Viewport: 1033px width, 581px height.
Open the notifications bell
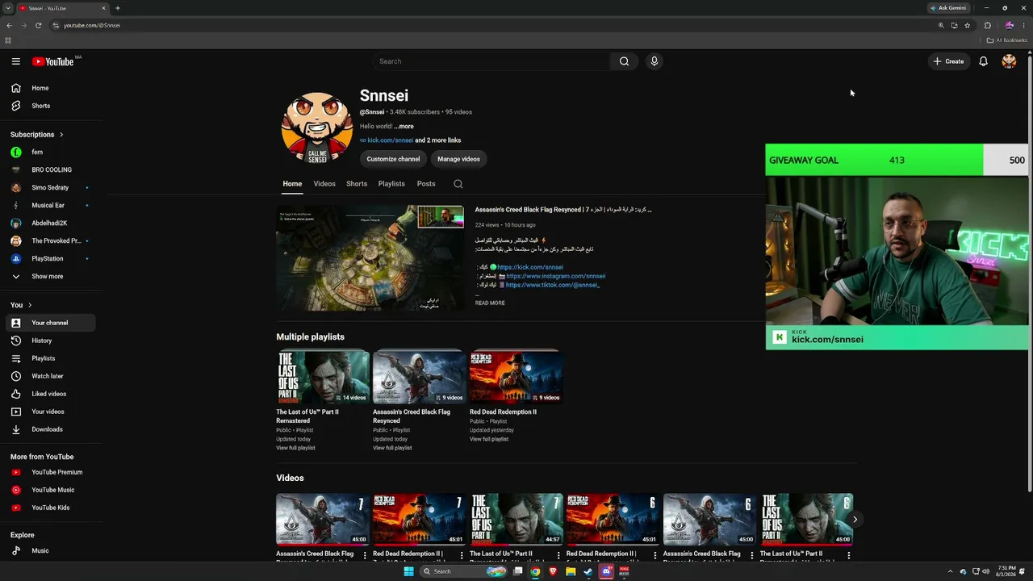coord(983,61)
